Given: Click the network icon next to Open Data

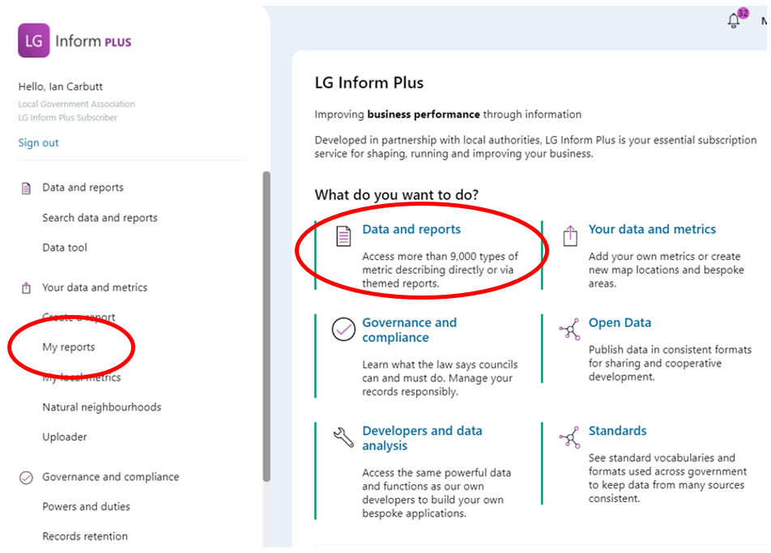Looking at the screenshot, I should 570,330.
